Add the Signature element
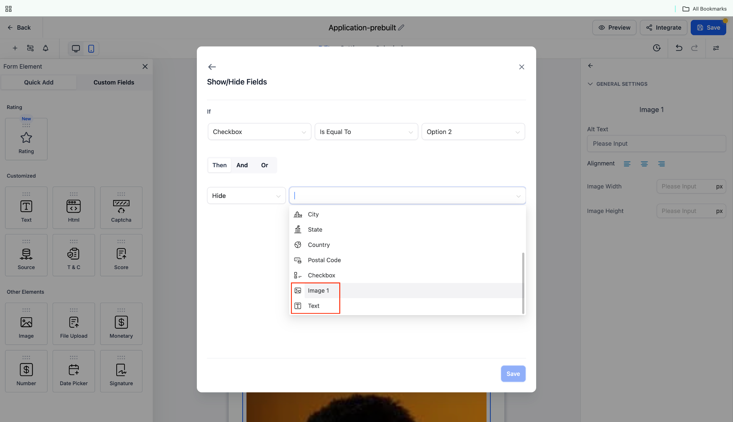Screen dimensions: 733x422 point(121,371)
